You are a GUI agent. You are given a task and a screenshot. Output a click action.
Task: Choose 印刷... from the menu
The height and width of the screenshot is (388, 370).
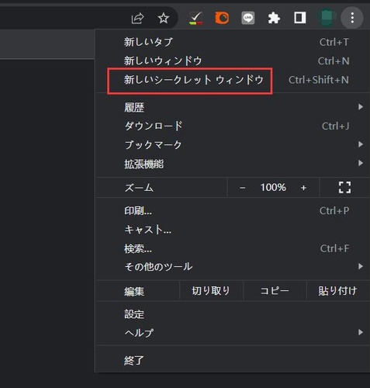tap(233, 211)
